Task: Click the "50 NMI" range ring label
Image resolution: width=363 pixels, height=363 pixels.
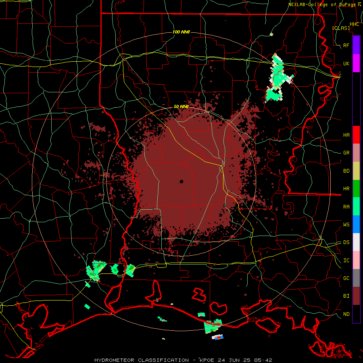Action: pos(181,107)
